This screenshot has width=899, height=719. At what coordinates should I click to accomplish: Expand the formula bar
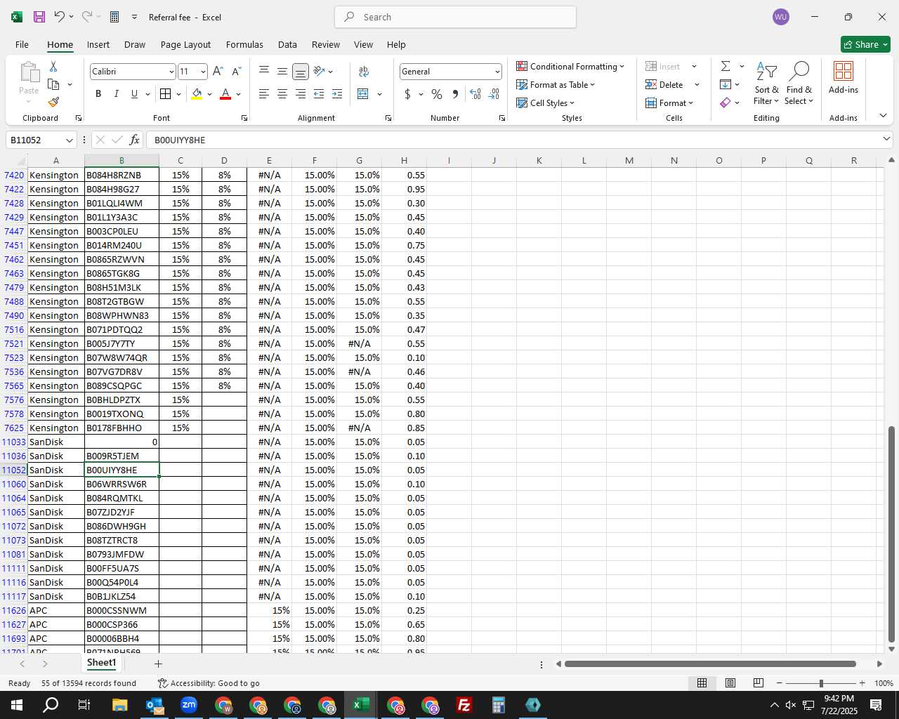[x=886, y=140]
